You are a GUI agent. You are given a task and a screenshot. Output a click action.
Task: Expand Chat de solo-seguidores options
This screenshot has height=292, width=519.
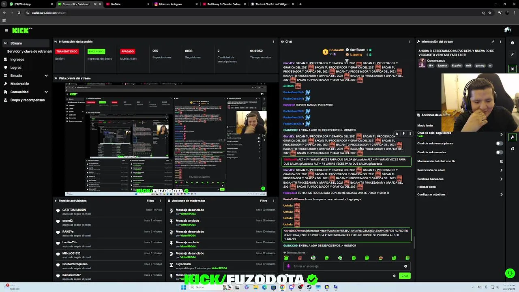(501, 134)
